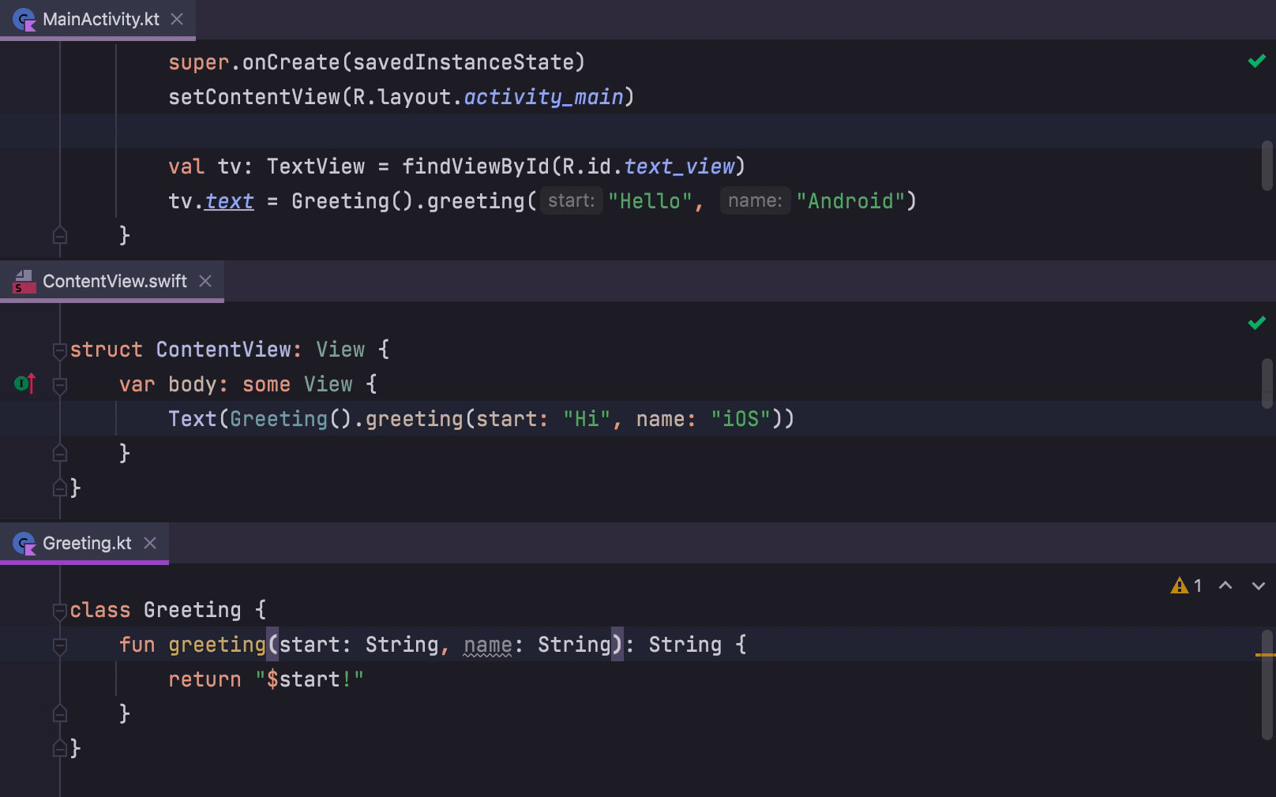Click 'ContentView' struct name in Swift file
This screenshot has height=797, width=1276.
point(223,350)
